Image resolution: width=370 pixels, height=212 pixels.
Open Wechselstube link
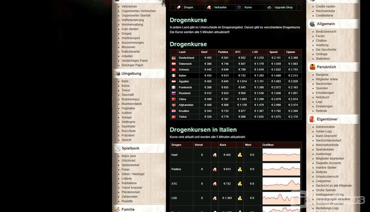tap(325, 11)
